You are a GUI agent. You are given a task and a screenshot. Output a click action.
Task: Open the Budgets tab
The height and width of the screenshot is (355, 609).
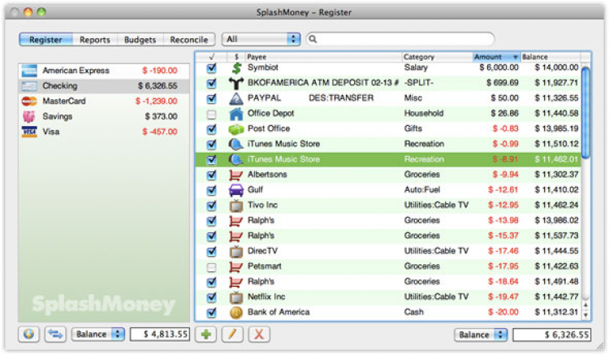point(140,40)
